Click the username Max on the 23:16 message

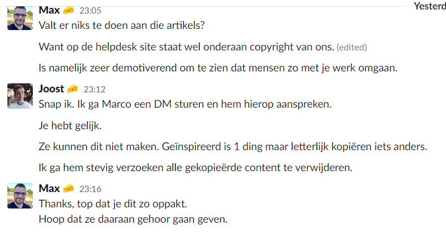point(49,188)
